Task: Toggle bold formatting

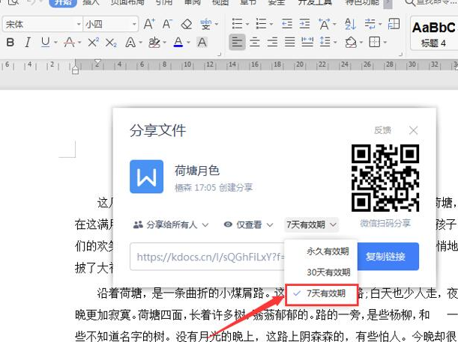Action: click(10, 43)
